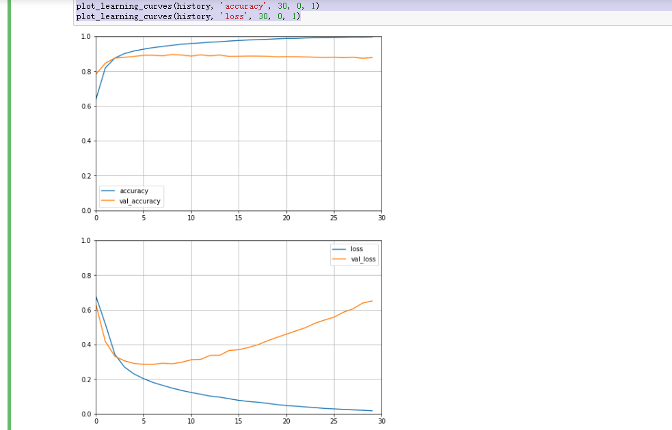Click the 'accuracy' string in the first code line
Viewport: 672px width, 430px height.
[x=244, y=6]
